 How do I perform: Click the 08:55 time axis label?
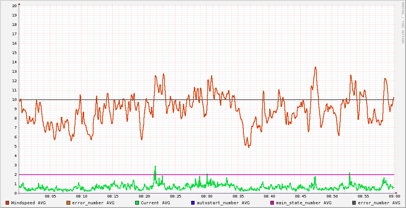click(x=363, y=196)
